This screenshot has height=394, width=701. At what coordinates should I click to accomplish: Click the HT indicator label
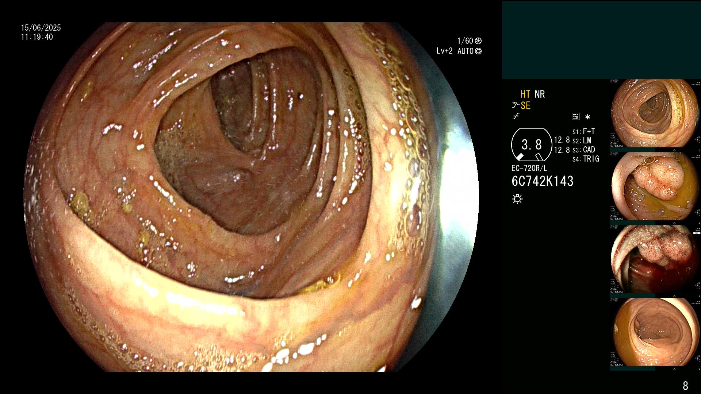[525, 94]
